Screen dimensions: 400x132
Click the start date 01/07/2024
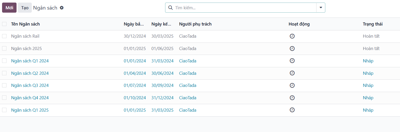tap(135, 85)
